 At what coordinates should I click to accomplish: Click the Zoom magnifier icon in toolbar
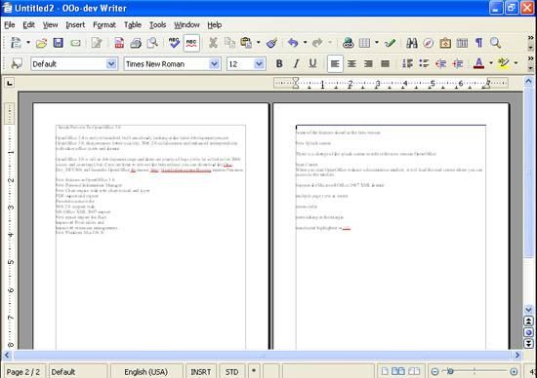(495, 43)
